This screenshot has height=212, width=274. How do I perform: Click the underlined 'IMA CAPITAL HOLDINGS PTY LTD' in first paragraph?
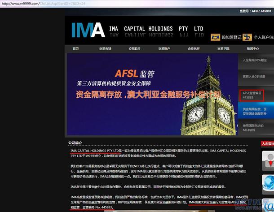95,151
